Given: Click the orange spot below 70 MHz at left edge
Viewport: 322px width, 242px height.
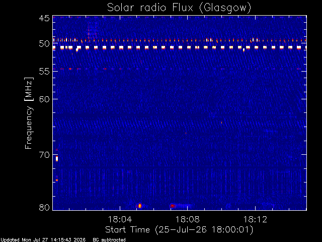Looking at the screenshot, I should (x=57, y=180).
